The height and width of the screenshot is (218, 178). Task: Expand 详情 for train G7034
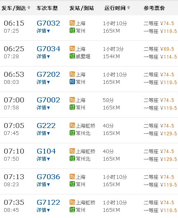43,57
